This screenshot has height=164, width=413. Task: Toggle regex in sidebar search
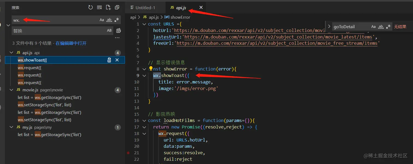point(117,20)
